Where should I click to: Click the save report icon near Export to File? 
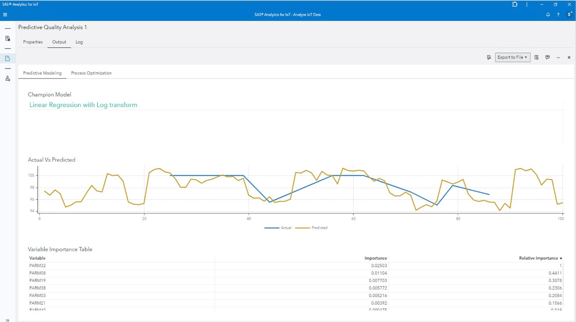[536, 57]
